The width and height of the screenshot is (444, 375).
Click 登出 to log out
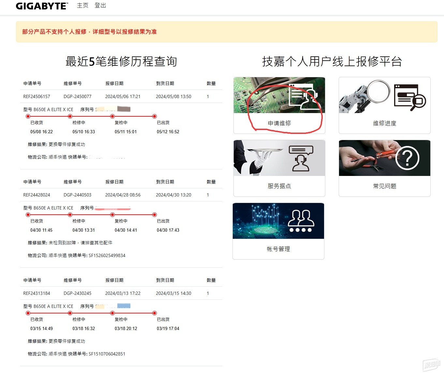[x=100, y=6]
